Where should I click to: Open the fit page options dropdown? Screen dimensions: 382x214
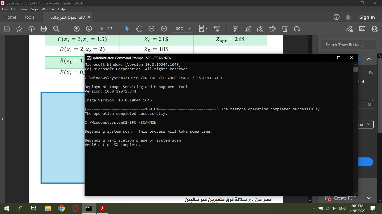pyautogui.click(x=203, y=29)
